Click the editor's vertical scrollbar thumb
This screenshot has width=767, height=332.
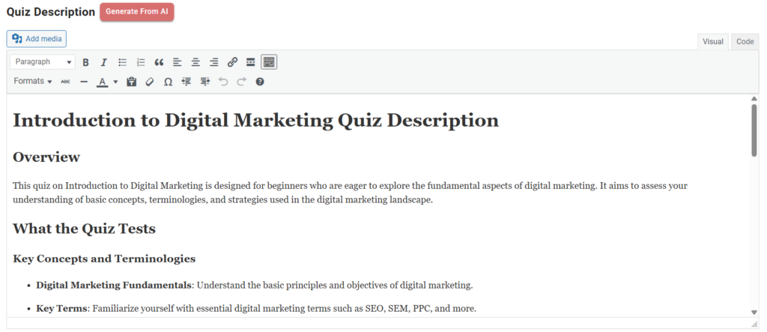tap(754, 130)
